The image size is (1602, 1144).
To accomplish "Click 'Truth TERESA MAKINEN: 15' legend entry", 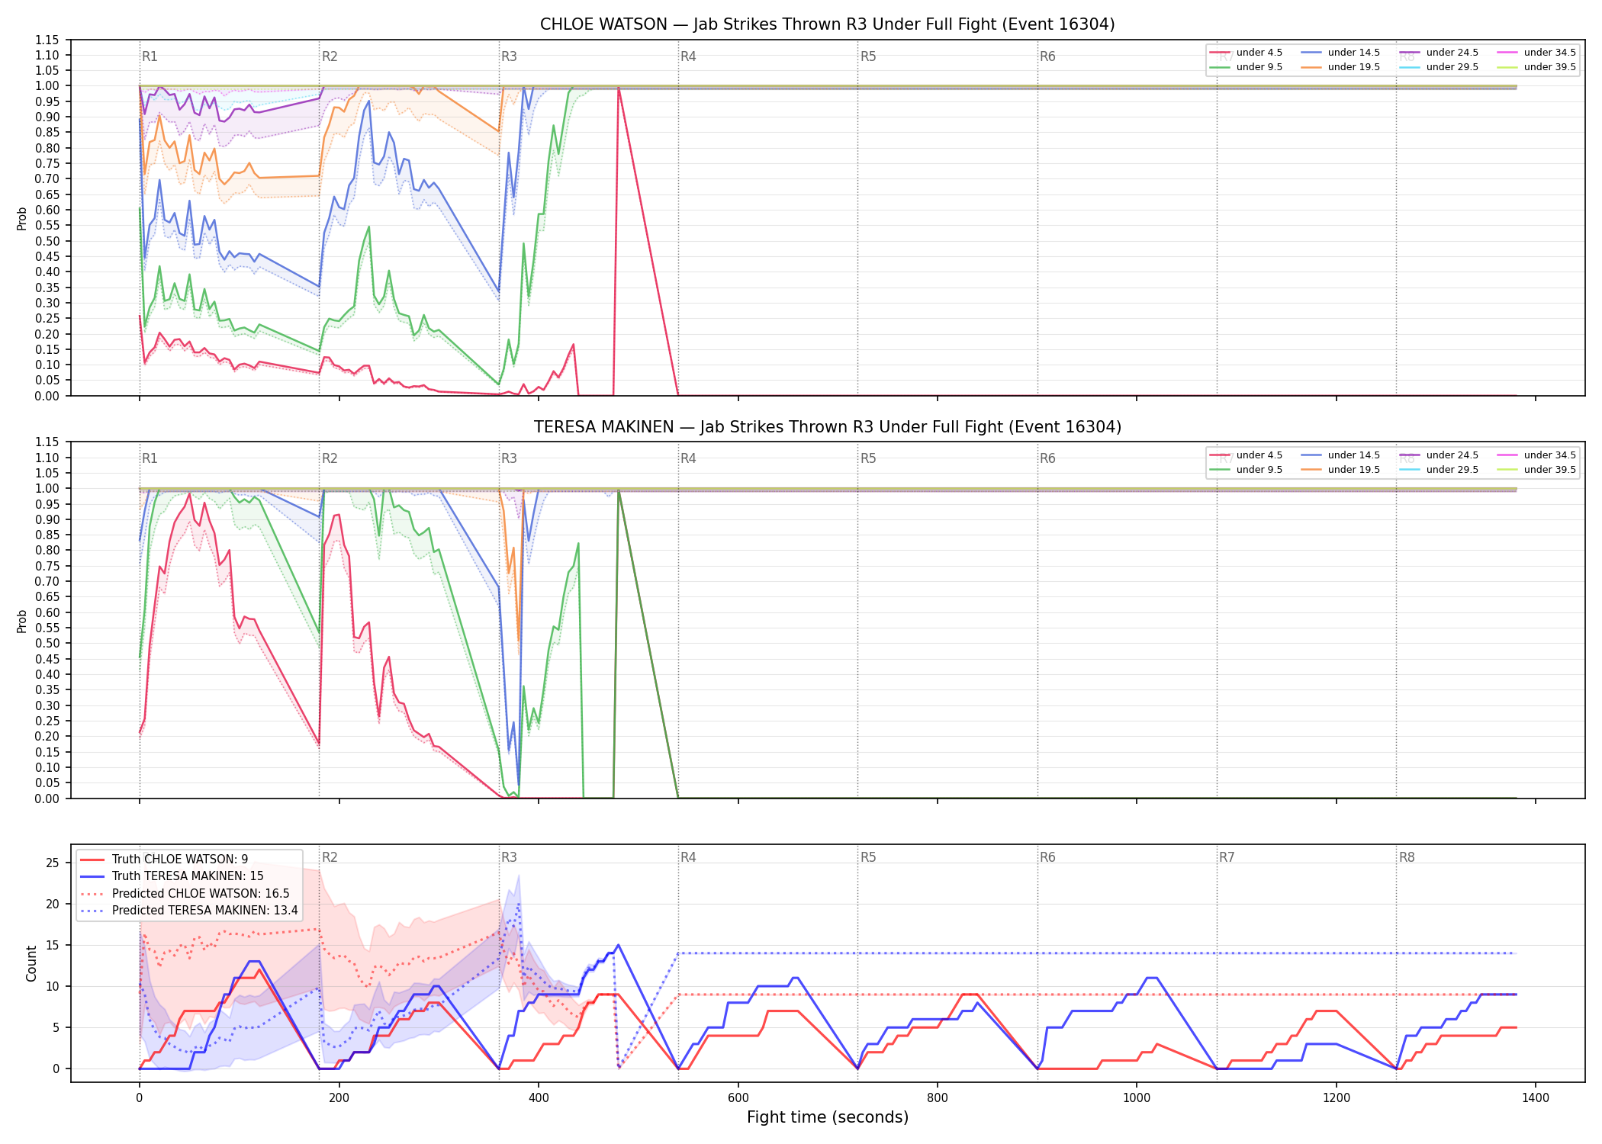I will coord(172,876).
